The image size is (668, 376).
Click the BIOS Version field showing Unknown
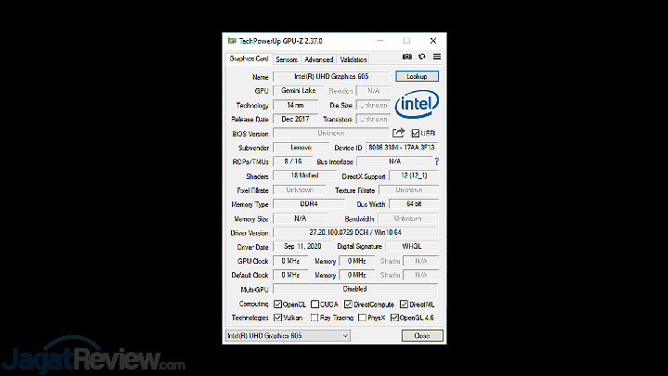[x=331, y=133]
